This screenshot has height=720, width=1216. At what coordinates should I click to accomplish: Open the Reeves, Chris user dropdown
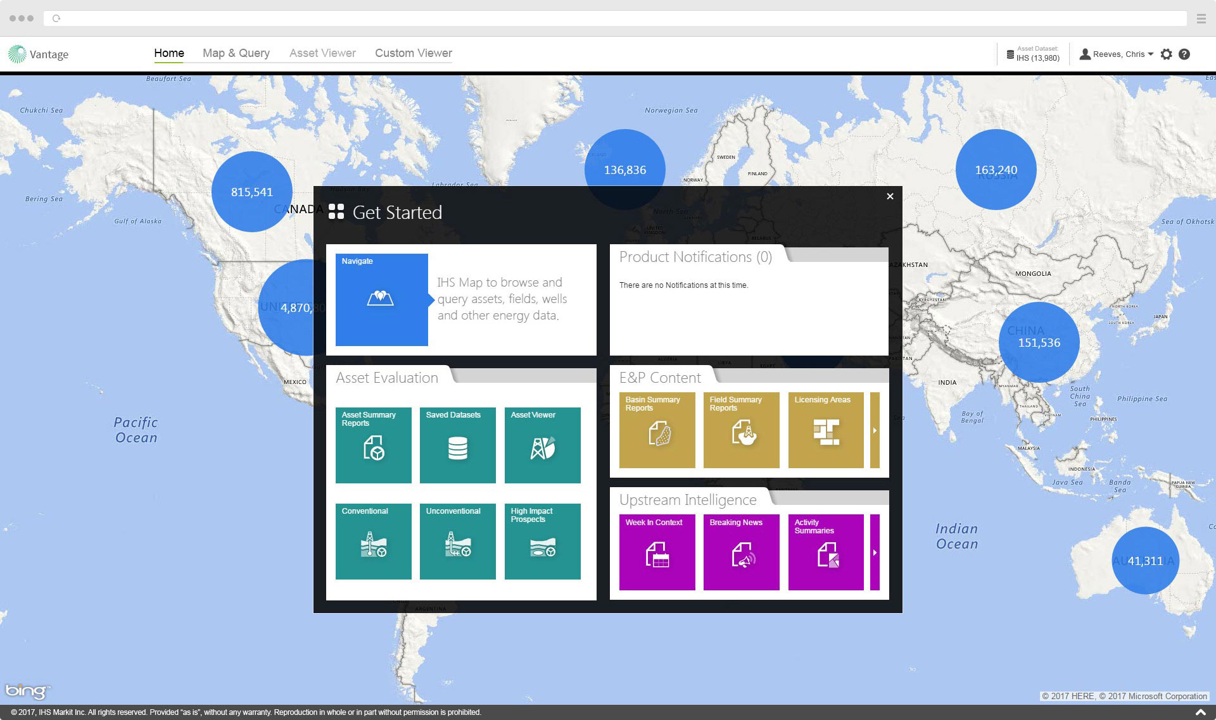[x=1117, y=54]
